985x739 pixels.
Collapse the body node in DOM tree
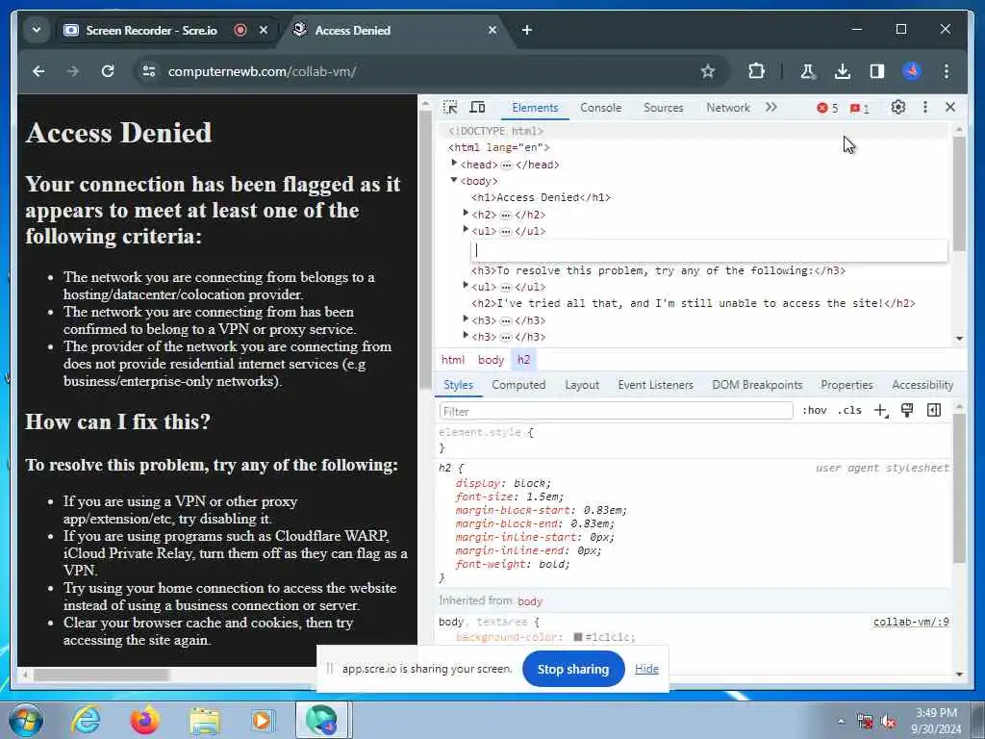454,180
